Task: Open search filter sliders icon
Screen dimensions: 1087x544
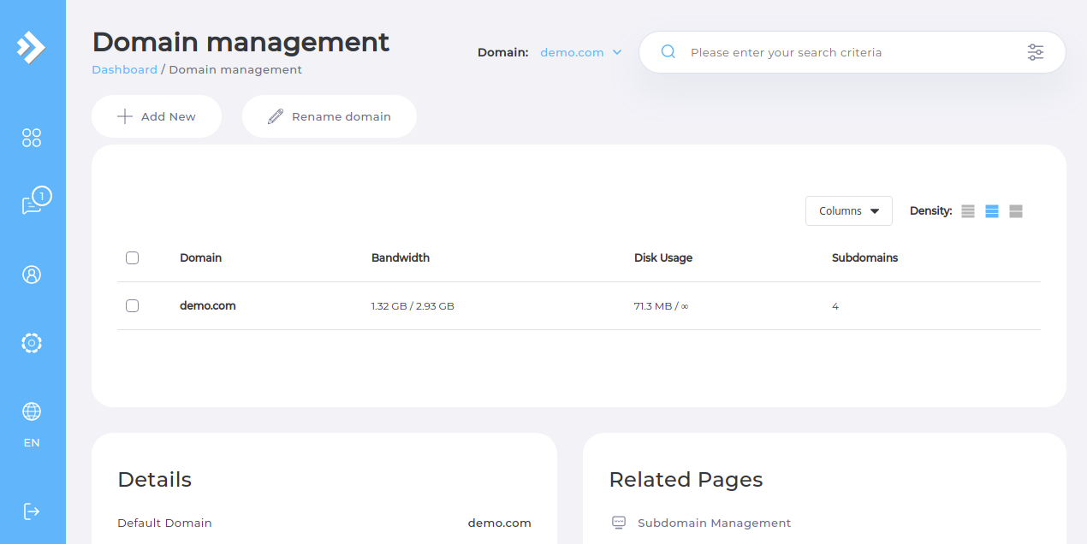Action: (1036, 52)
